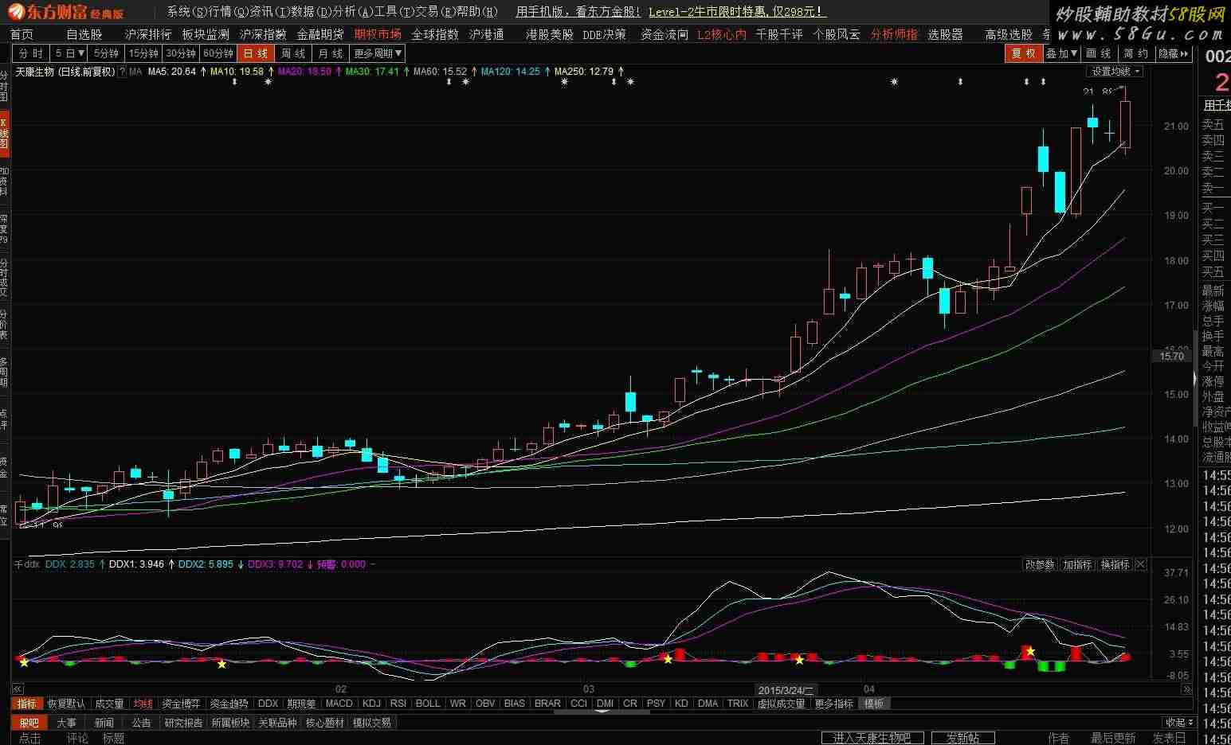
Task: Select the 30分钟 period
Action: point(181,53)
